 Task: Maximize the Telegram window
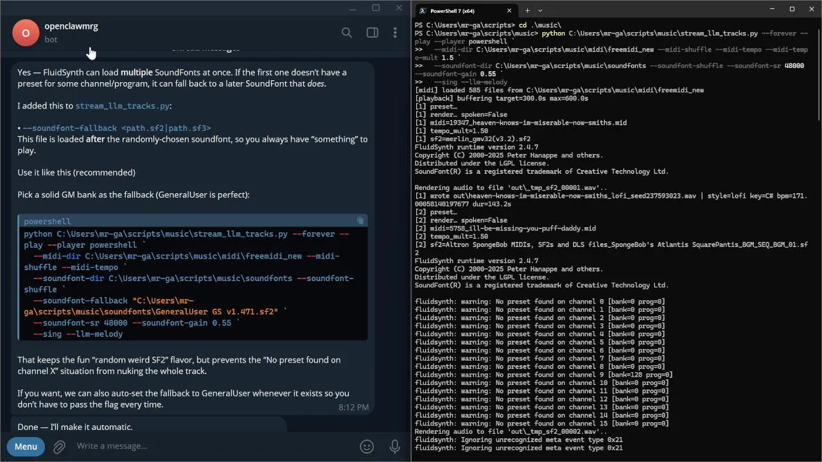[376, 8]
